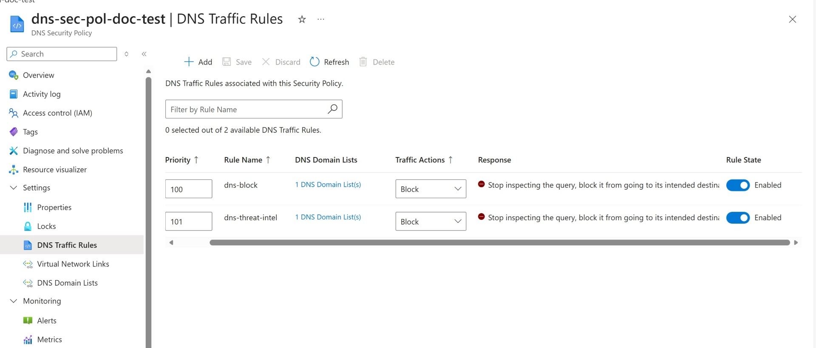The height and width of the screenshot is (348, 816).
Task: Click the Delete trash can icon
Action: (363, 62)
